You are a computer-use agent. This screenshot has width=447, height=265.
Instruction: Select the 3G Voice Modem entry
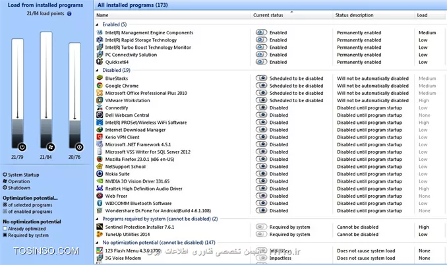tap(123, 258)
